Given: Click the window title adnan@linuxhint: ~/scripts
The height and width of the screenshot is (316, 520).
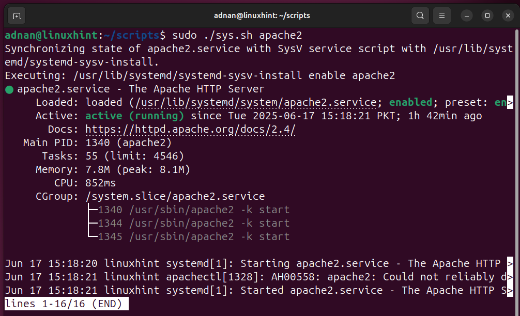Looking at the screenshot, I should coord(262,15).
